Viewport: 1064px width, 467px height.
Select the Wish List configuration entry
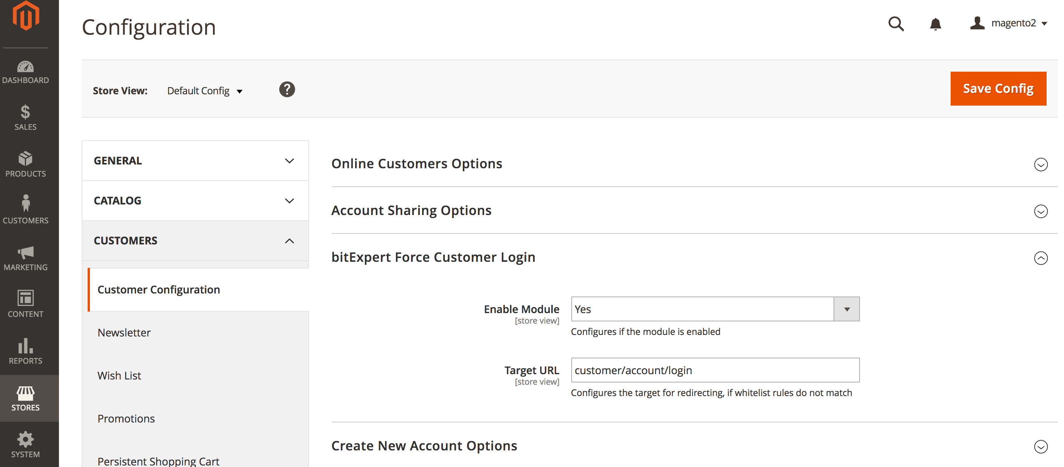119,375
